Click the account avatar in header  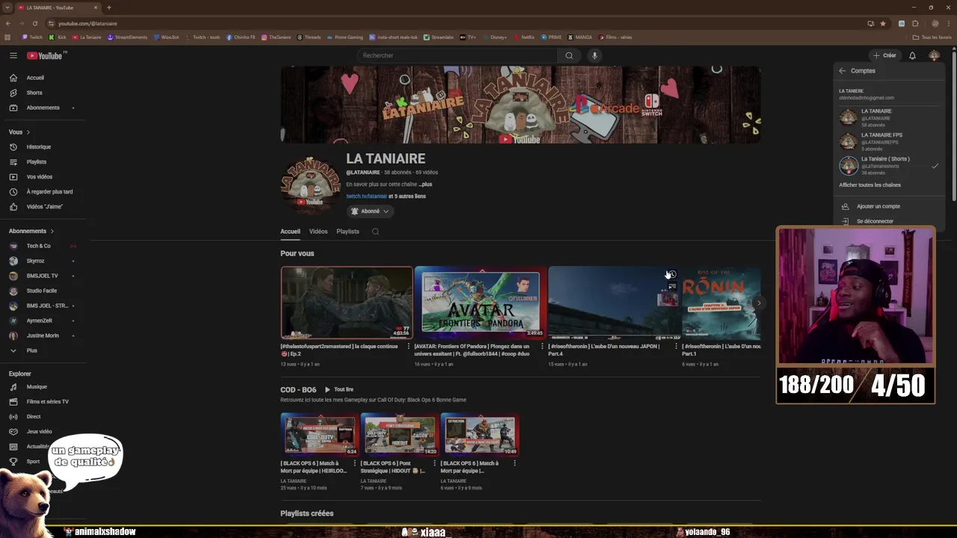934,55
